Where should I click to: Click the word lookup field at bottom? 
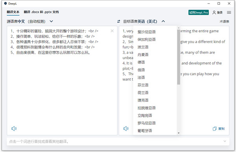tap(118, 141)
